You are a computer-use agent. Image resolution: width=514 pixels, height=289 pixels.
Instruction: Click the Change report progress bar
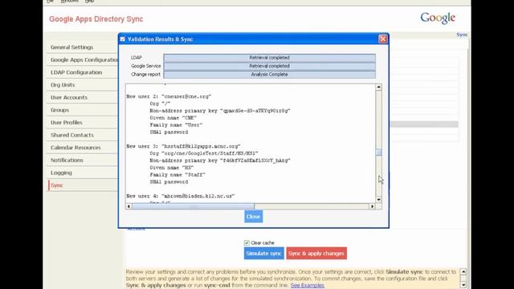[270, 75]
